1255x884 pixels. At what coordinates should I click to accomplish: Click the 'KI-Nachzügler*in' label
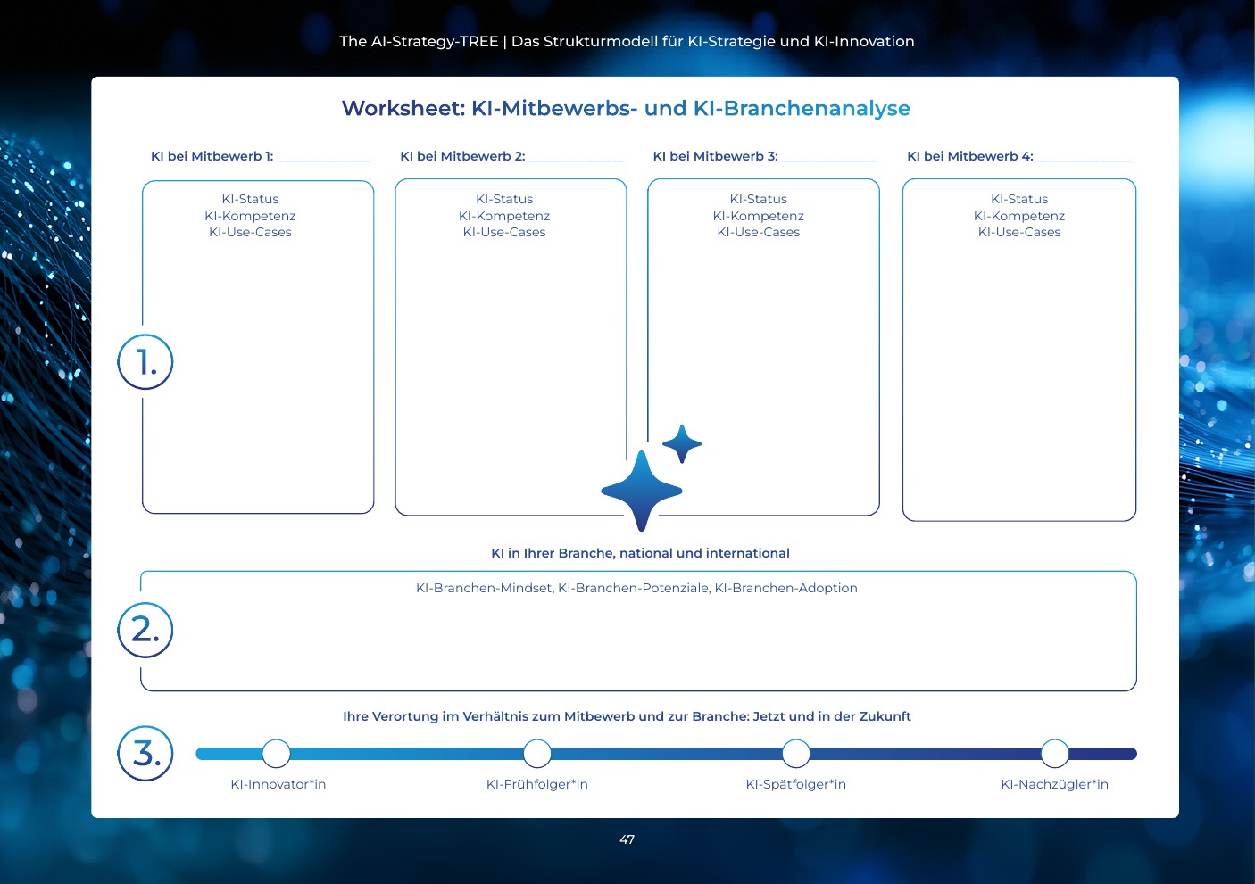click(1055, 784)
